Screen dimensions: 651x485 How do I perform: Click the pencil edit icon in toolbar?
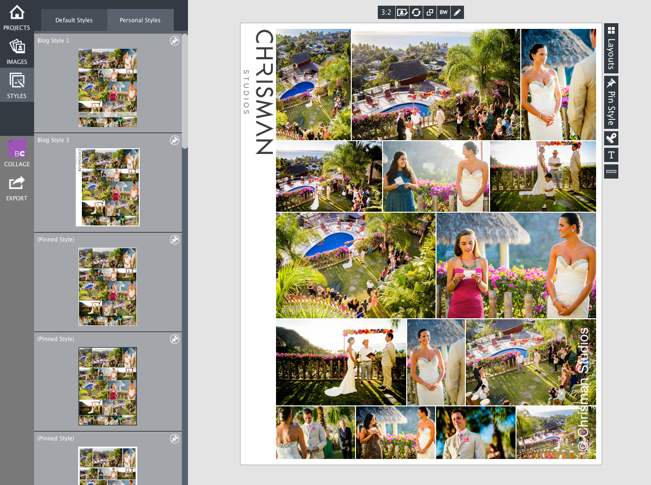click(457, 12)
